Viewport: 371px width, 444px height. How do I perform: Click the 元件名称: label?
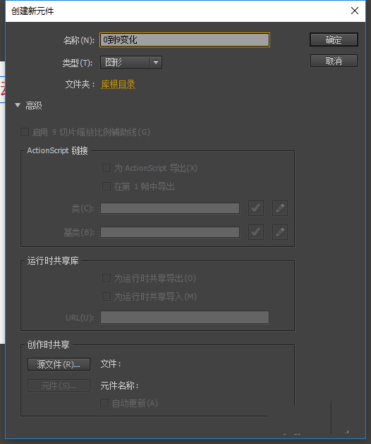[x=119, y=385]
